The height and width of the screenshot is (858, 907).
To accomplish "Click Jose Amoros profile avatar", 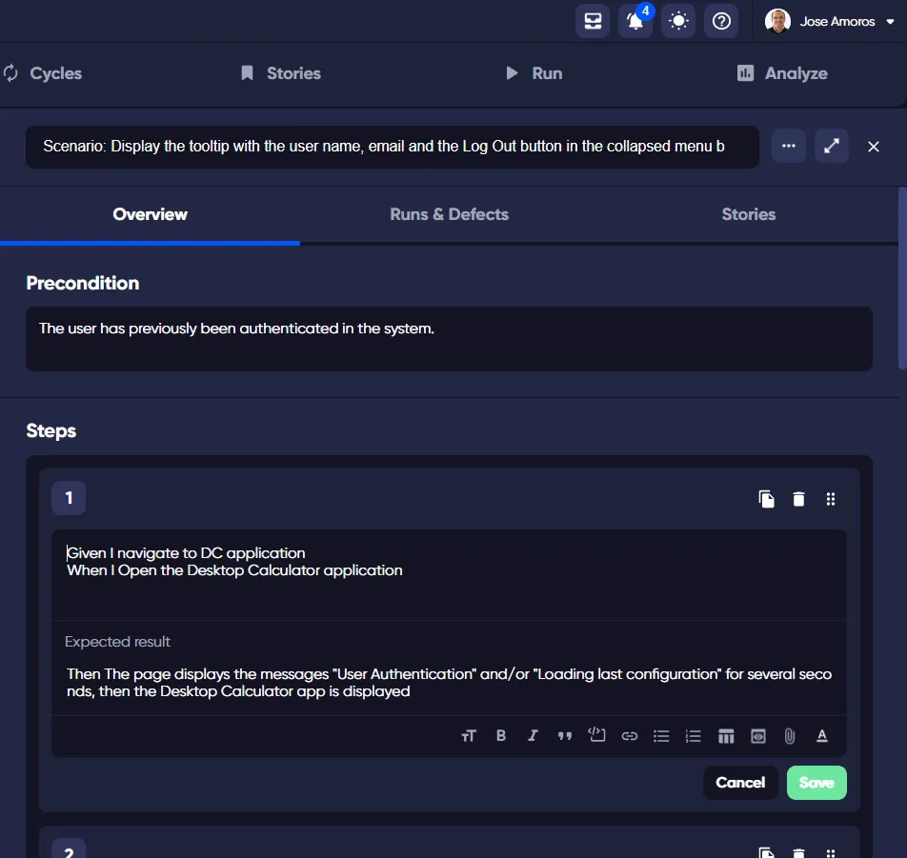I will point(777,21).
